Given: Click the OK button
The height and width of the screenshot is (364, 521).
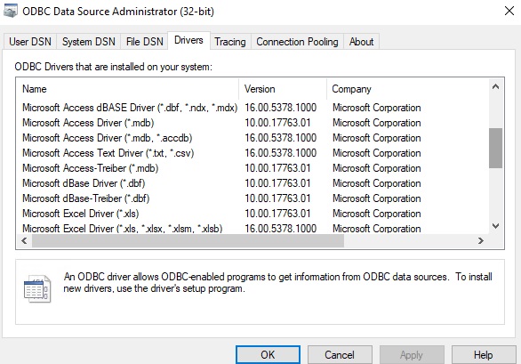Looking at the screenshot, I should (268, 355).
